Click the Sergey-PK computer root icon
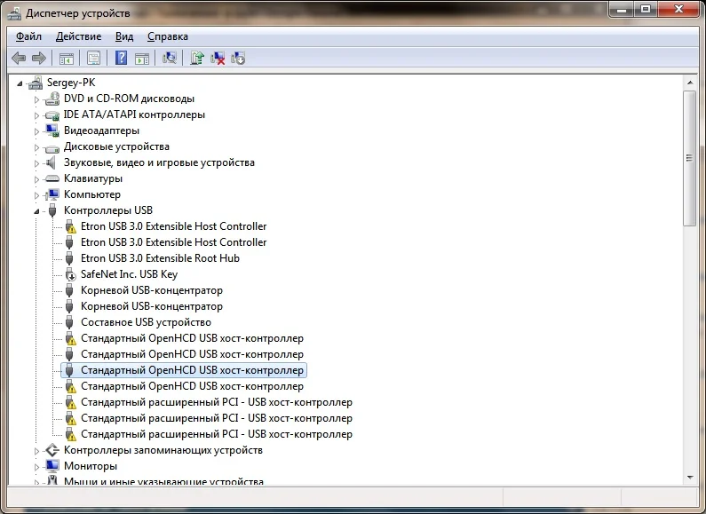Image resolution: width=706 pixels, height=514 pixels. coord(36,83)
